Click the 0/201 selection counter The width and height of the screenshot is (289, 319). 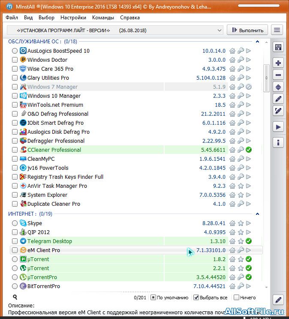[140, 298]
